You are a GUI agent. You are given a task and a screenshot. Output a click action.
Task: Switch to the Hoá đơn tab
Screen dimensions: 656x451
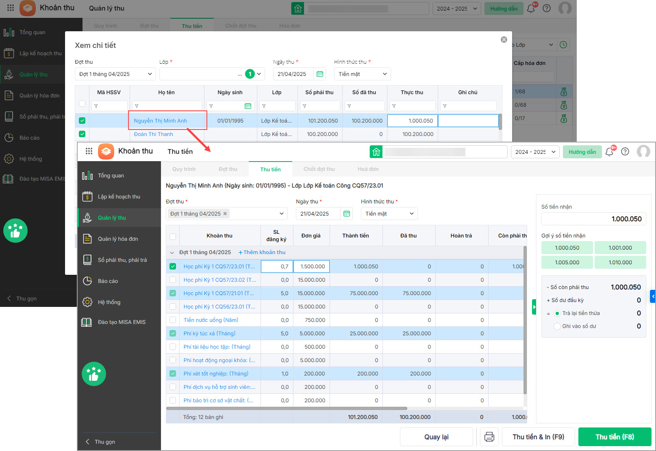[x=368, y=169]
